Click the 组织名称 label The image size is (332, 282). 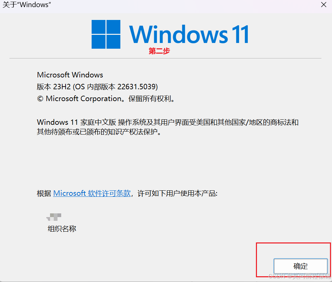62,229
